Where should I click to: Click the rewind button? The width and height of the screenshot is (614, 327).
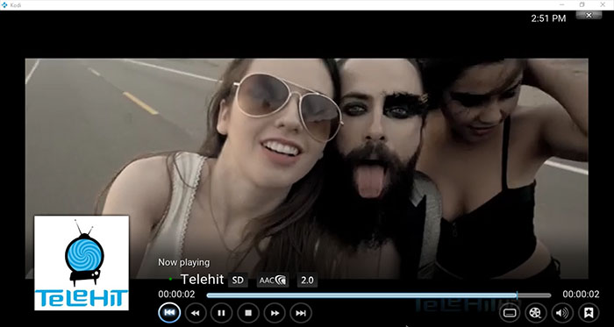(196, 313)
